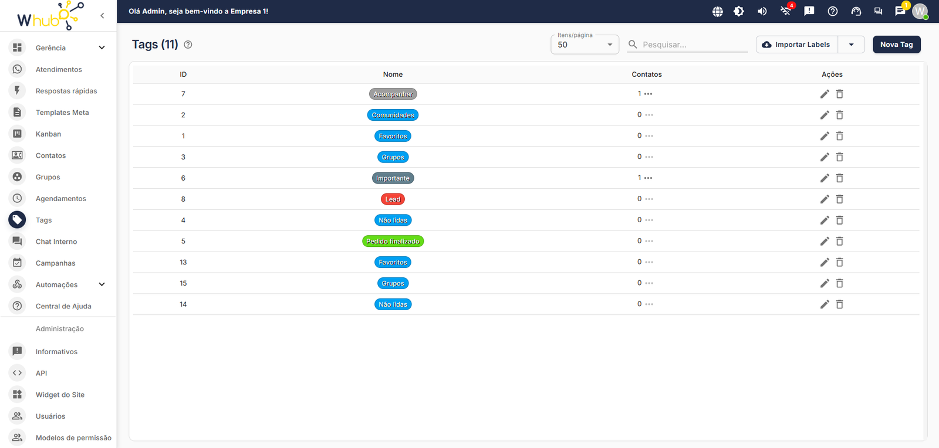Open the chat bubble icon with yellow badge
The image size is (939, 448).
point(900,11)
